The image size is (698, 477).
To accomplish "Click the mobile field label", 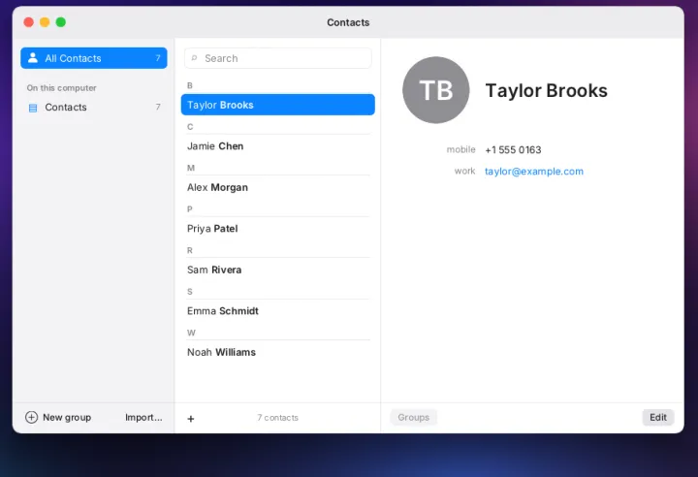I will coord(460,149).
